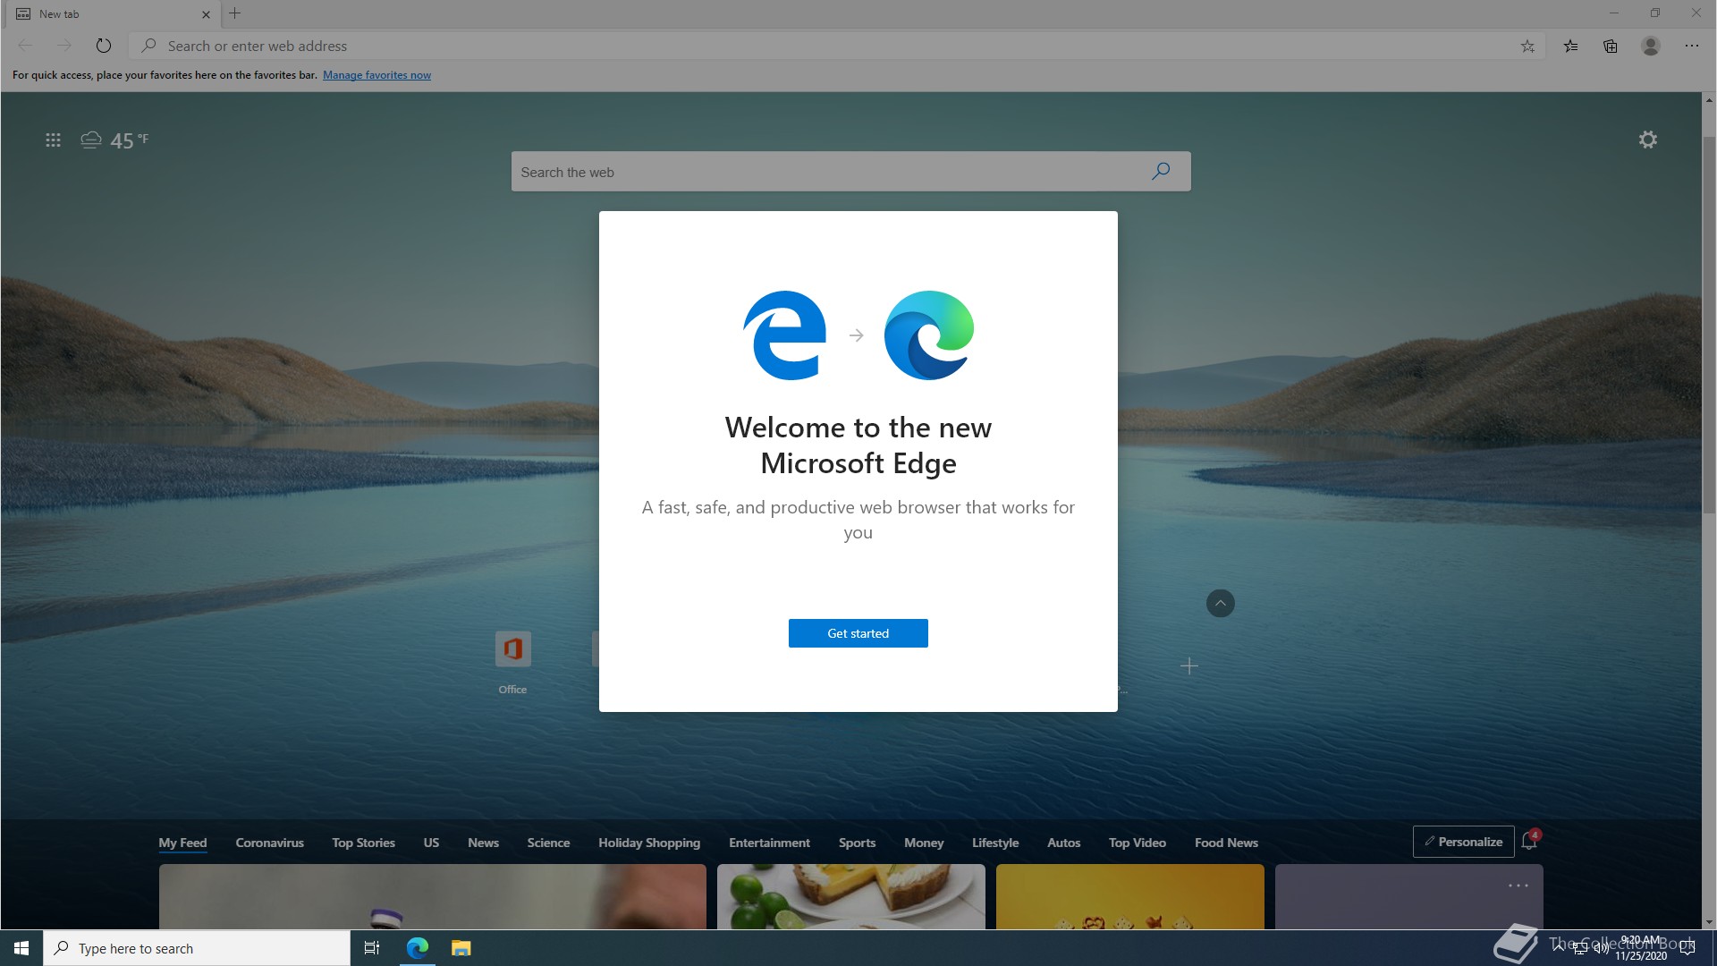Select the News feed tab
Viewport: 1717px width, 966px height.
[x=483, y=843]
